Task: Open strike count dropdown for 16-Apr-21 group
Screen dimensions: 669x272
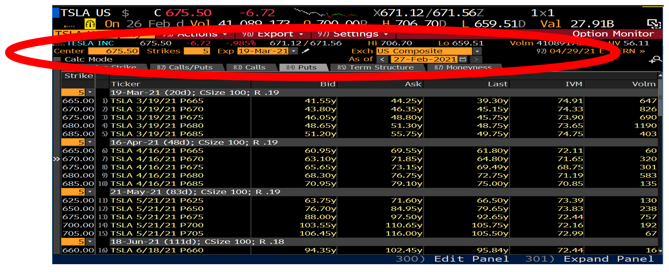Action: [x=90, y=142]
